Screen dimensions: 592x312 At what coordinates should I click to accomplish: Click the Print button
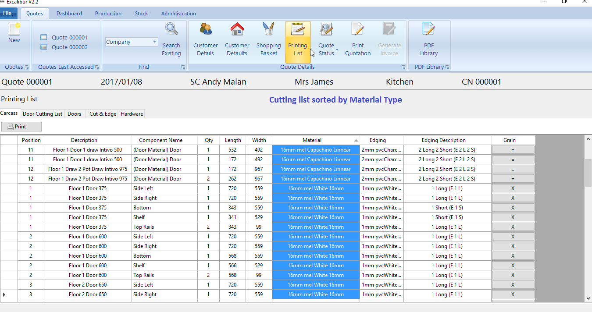(x=21, y=127)
